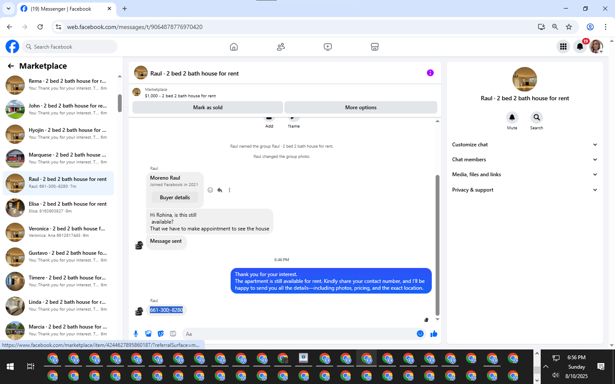Click the conversation list scrollbar
The width and height of the screenshot is (615, 384).
point(120,103)
